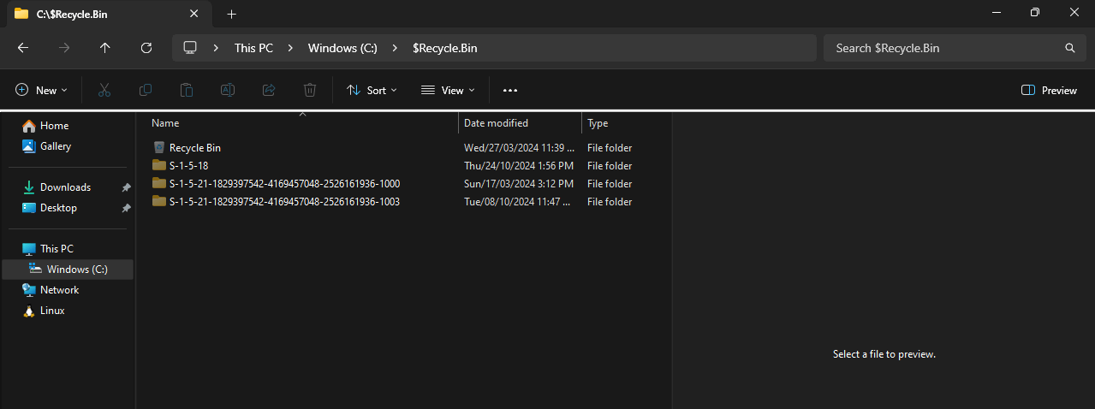Select the folder icon ending in -1003
1095x409 pixels.
point(158,201)
